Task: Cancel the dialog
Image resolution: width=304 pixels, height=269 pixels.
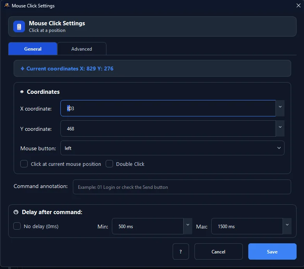Action: click(x=219, y=251)
